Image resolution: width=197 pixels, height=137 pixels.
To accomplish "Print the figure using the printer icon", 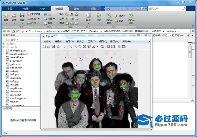I will pyautogui.click(x=58, y=47).
